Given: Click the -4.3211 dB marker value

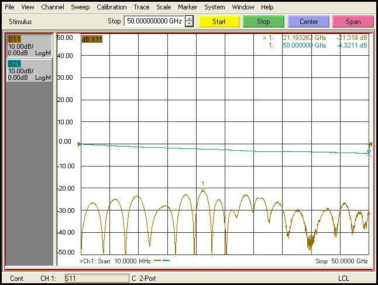Looking at the screenshot, I should 352,45.
